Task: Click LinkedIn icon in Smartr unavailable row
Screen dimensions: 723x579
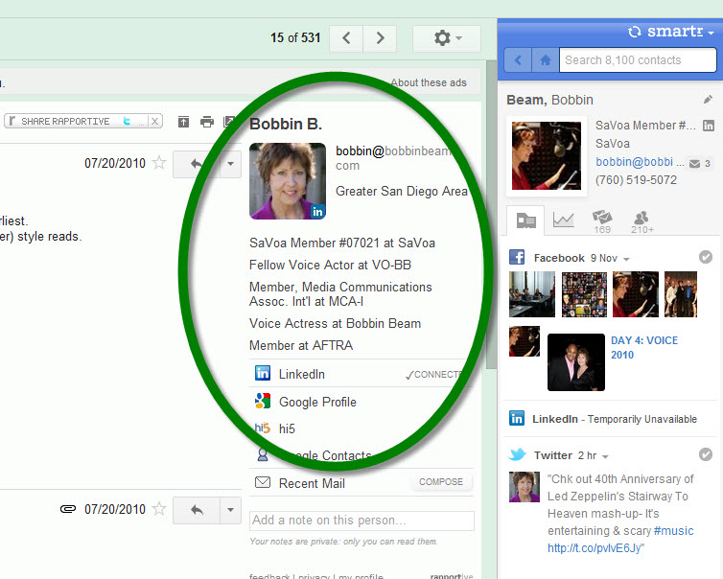Action: pyautogui.click(x=517, y=418)
